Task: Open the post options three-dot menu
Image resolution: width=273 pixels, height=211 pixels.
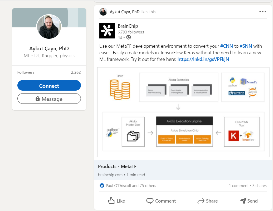Action: click(262, 12)
